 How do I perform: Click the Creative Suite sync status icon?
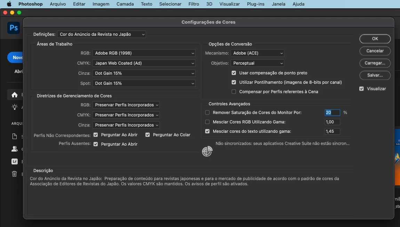click(x=207, y=151)
